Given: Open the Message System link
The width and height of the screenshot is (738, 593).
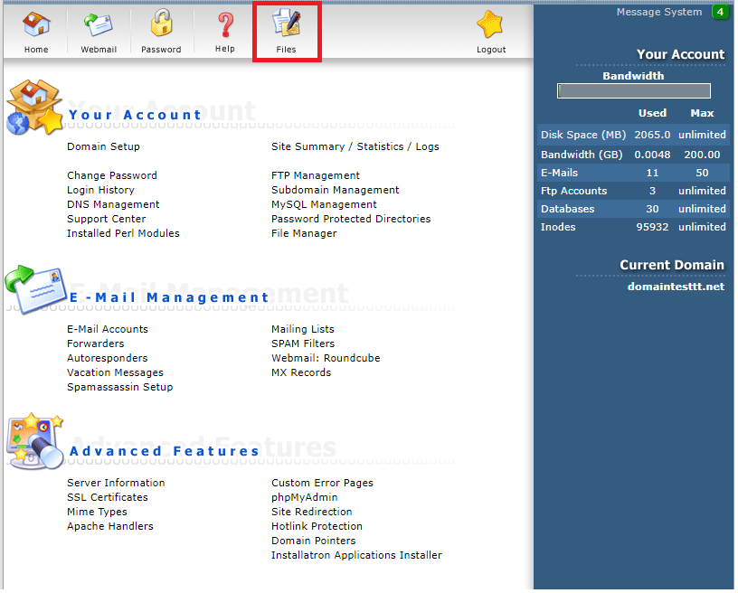Looking at the screenshot, I should point(660,13).
